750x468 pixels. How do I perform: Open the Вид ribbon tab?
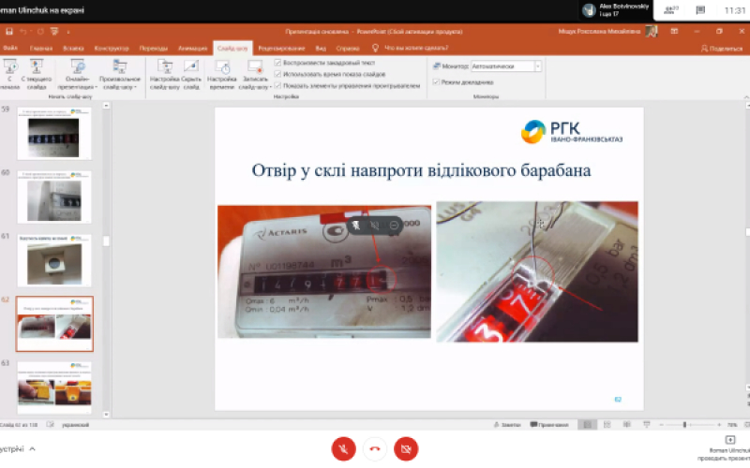click(x=321, y=49)
